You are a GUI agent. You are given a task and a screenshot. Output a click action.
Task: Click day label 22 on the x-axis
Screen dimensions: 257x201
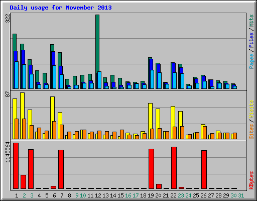point(173,195)
